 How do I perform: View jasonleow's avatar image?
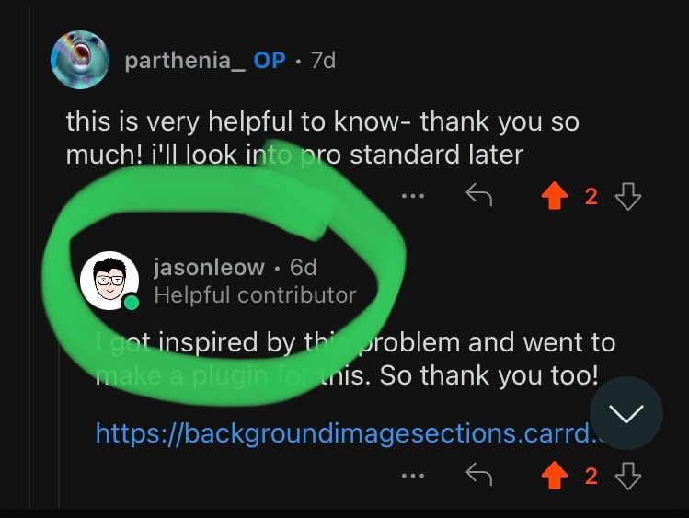109,281
